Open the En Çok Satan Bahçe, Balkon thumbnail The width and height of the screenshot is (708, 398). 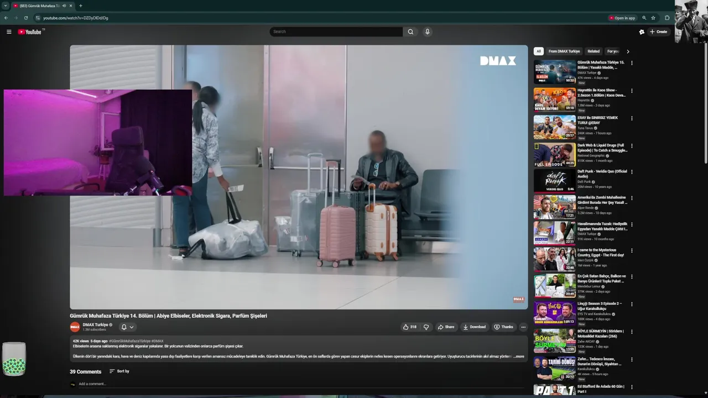pos(554,286)
